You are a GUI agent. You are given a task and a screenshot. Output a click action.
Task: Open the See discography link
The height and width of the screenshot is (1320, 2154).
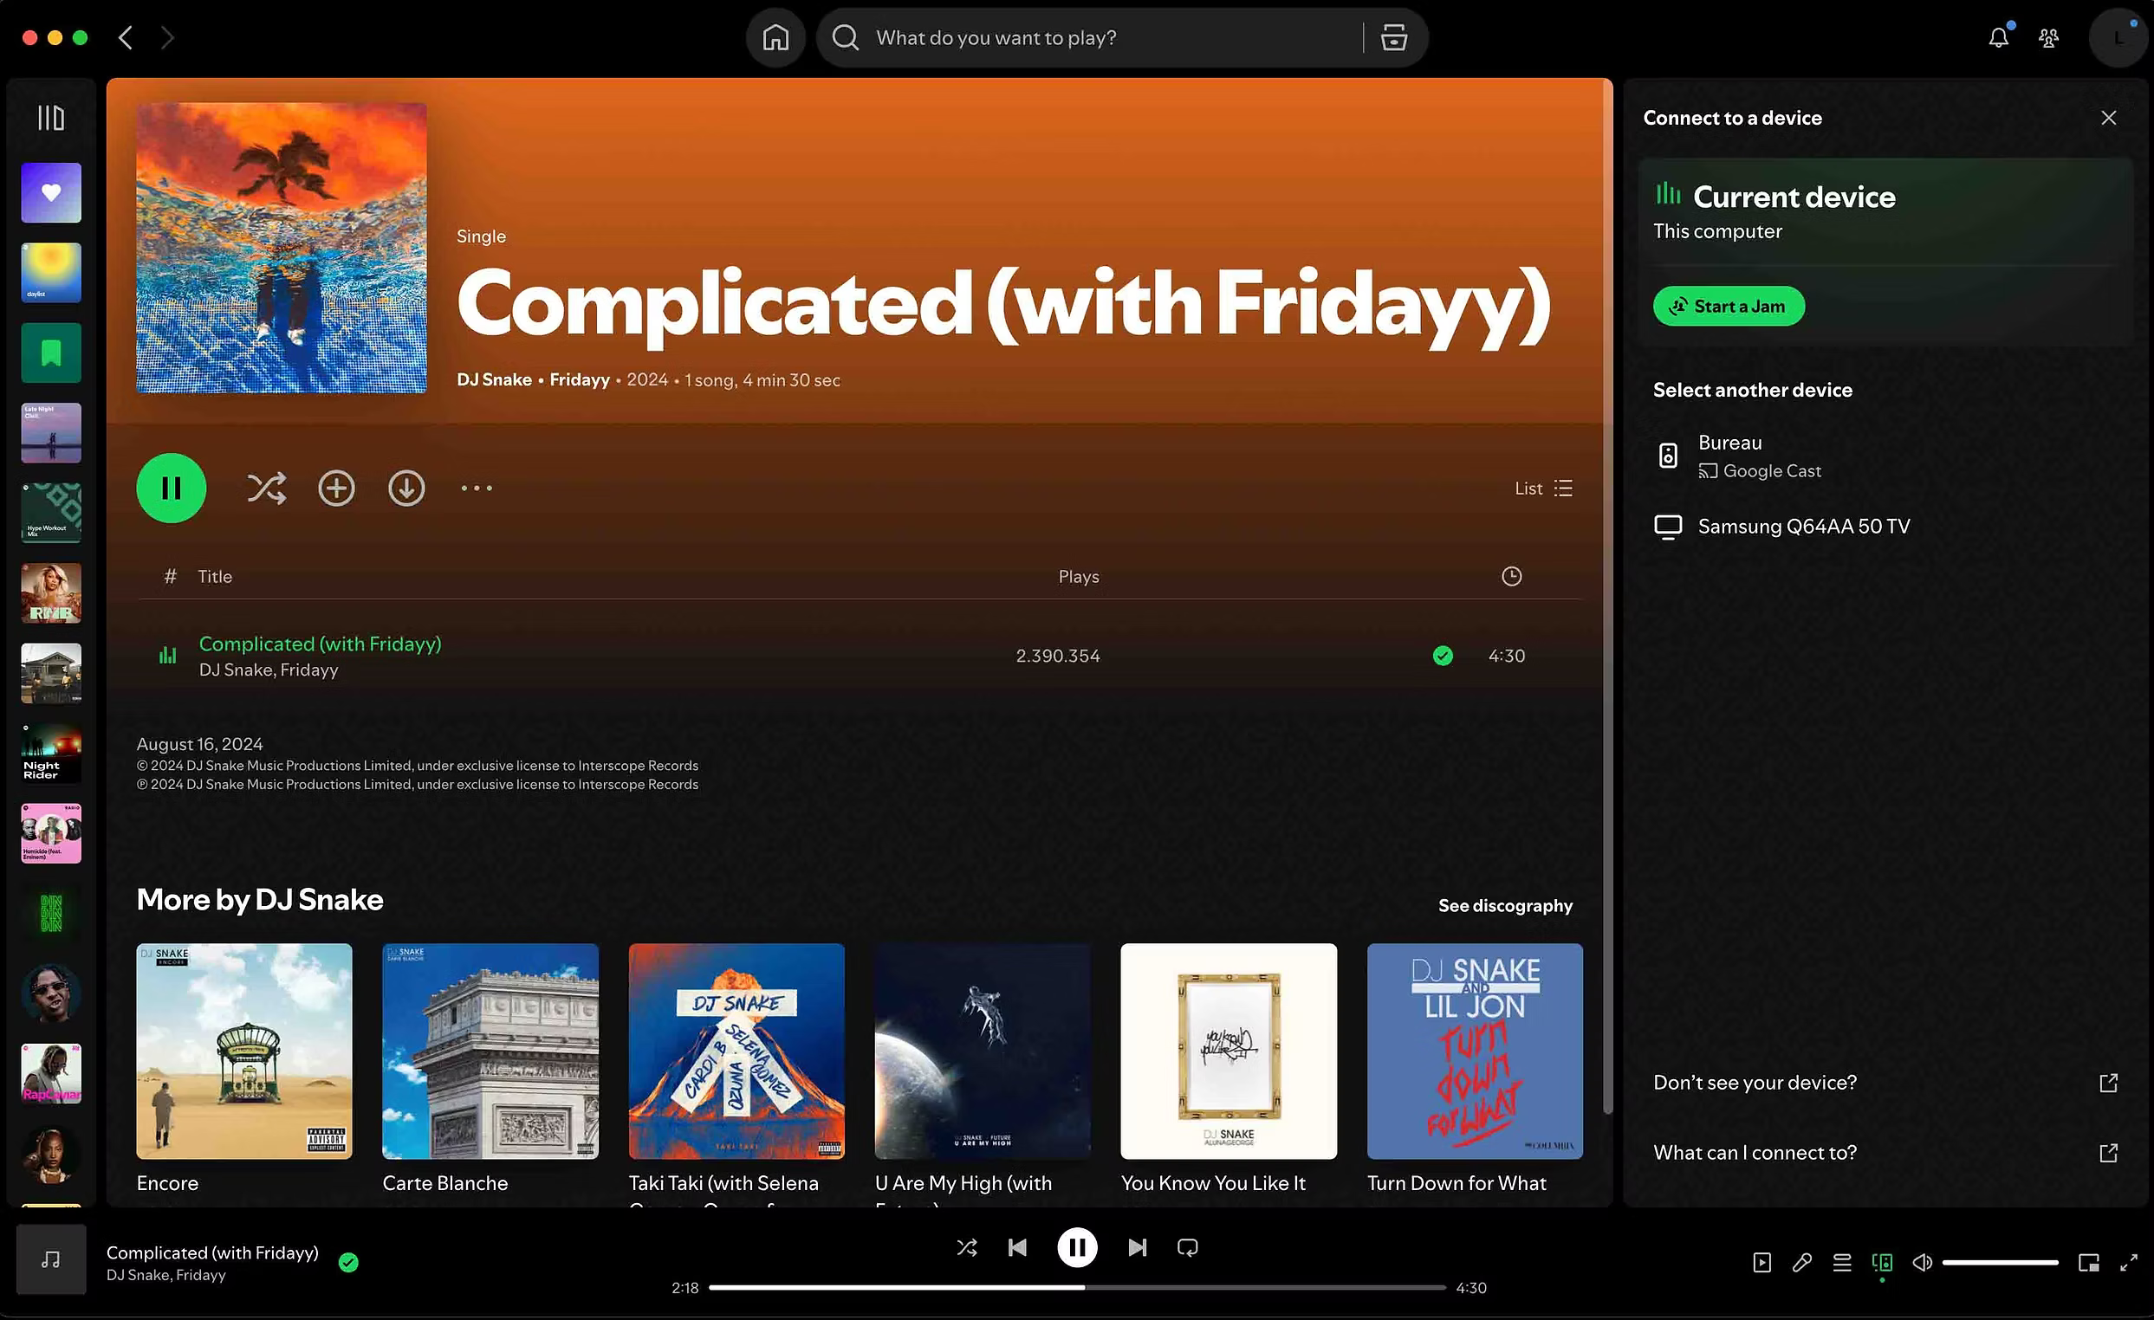1504,906
